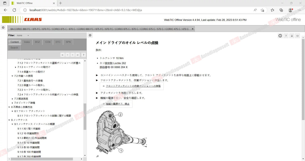Screen dimensions: 305x161
Task: Switch to the BGZ tab
Action: coord(37,42)
